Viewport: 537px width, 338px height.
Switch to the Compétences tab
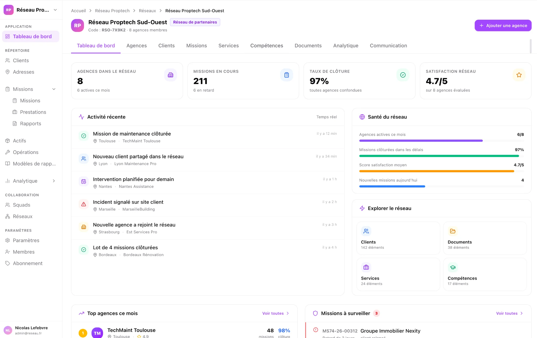[x=266, y=46]
